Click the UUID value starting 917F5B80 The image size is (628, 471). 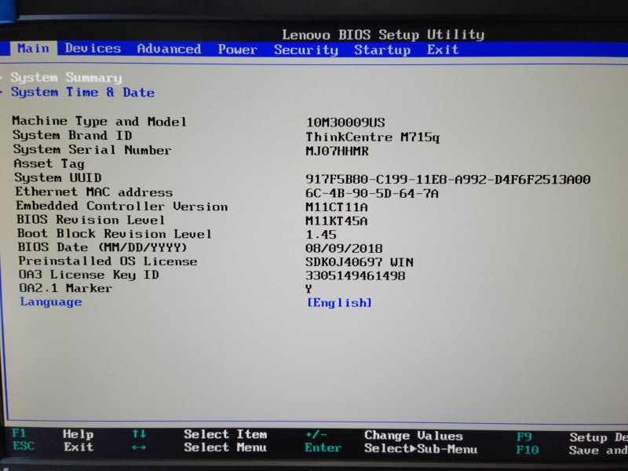tap(447, 179)
